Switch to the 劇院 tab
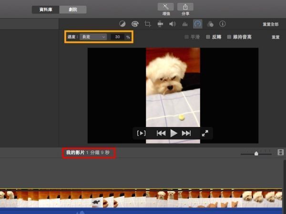This screenshot has width=286, height=214. click(73, 10)
